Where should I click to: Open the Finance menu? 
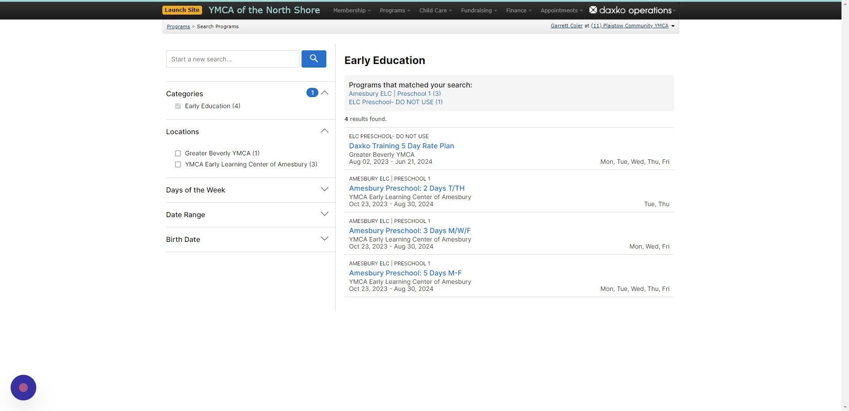pos(518,10)
